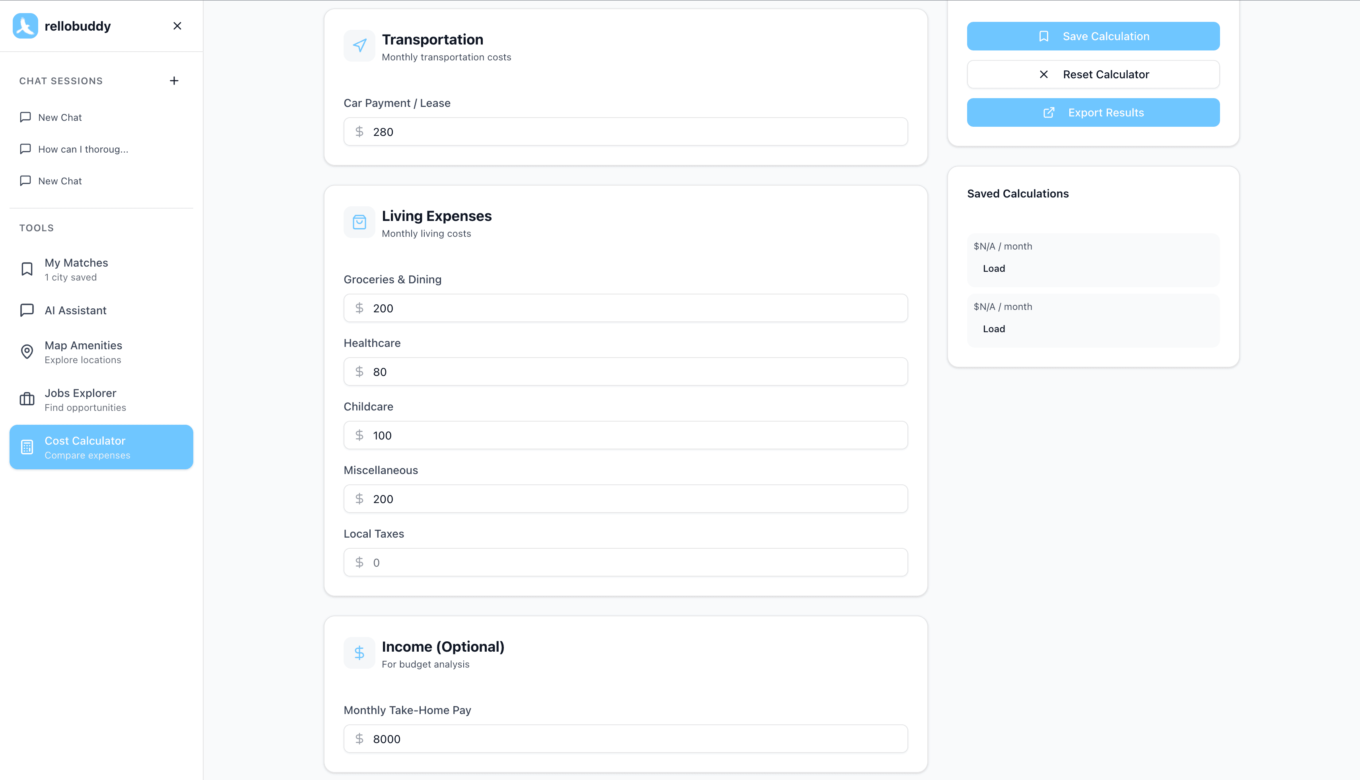
Task: Open the 'How can I thoroug...' chat
Action: (83, 149)
